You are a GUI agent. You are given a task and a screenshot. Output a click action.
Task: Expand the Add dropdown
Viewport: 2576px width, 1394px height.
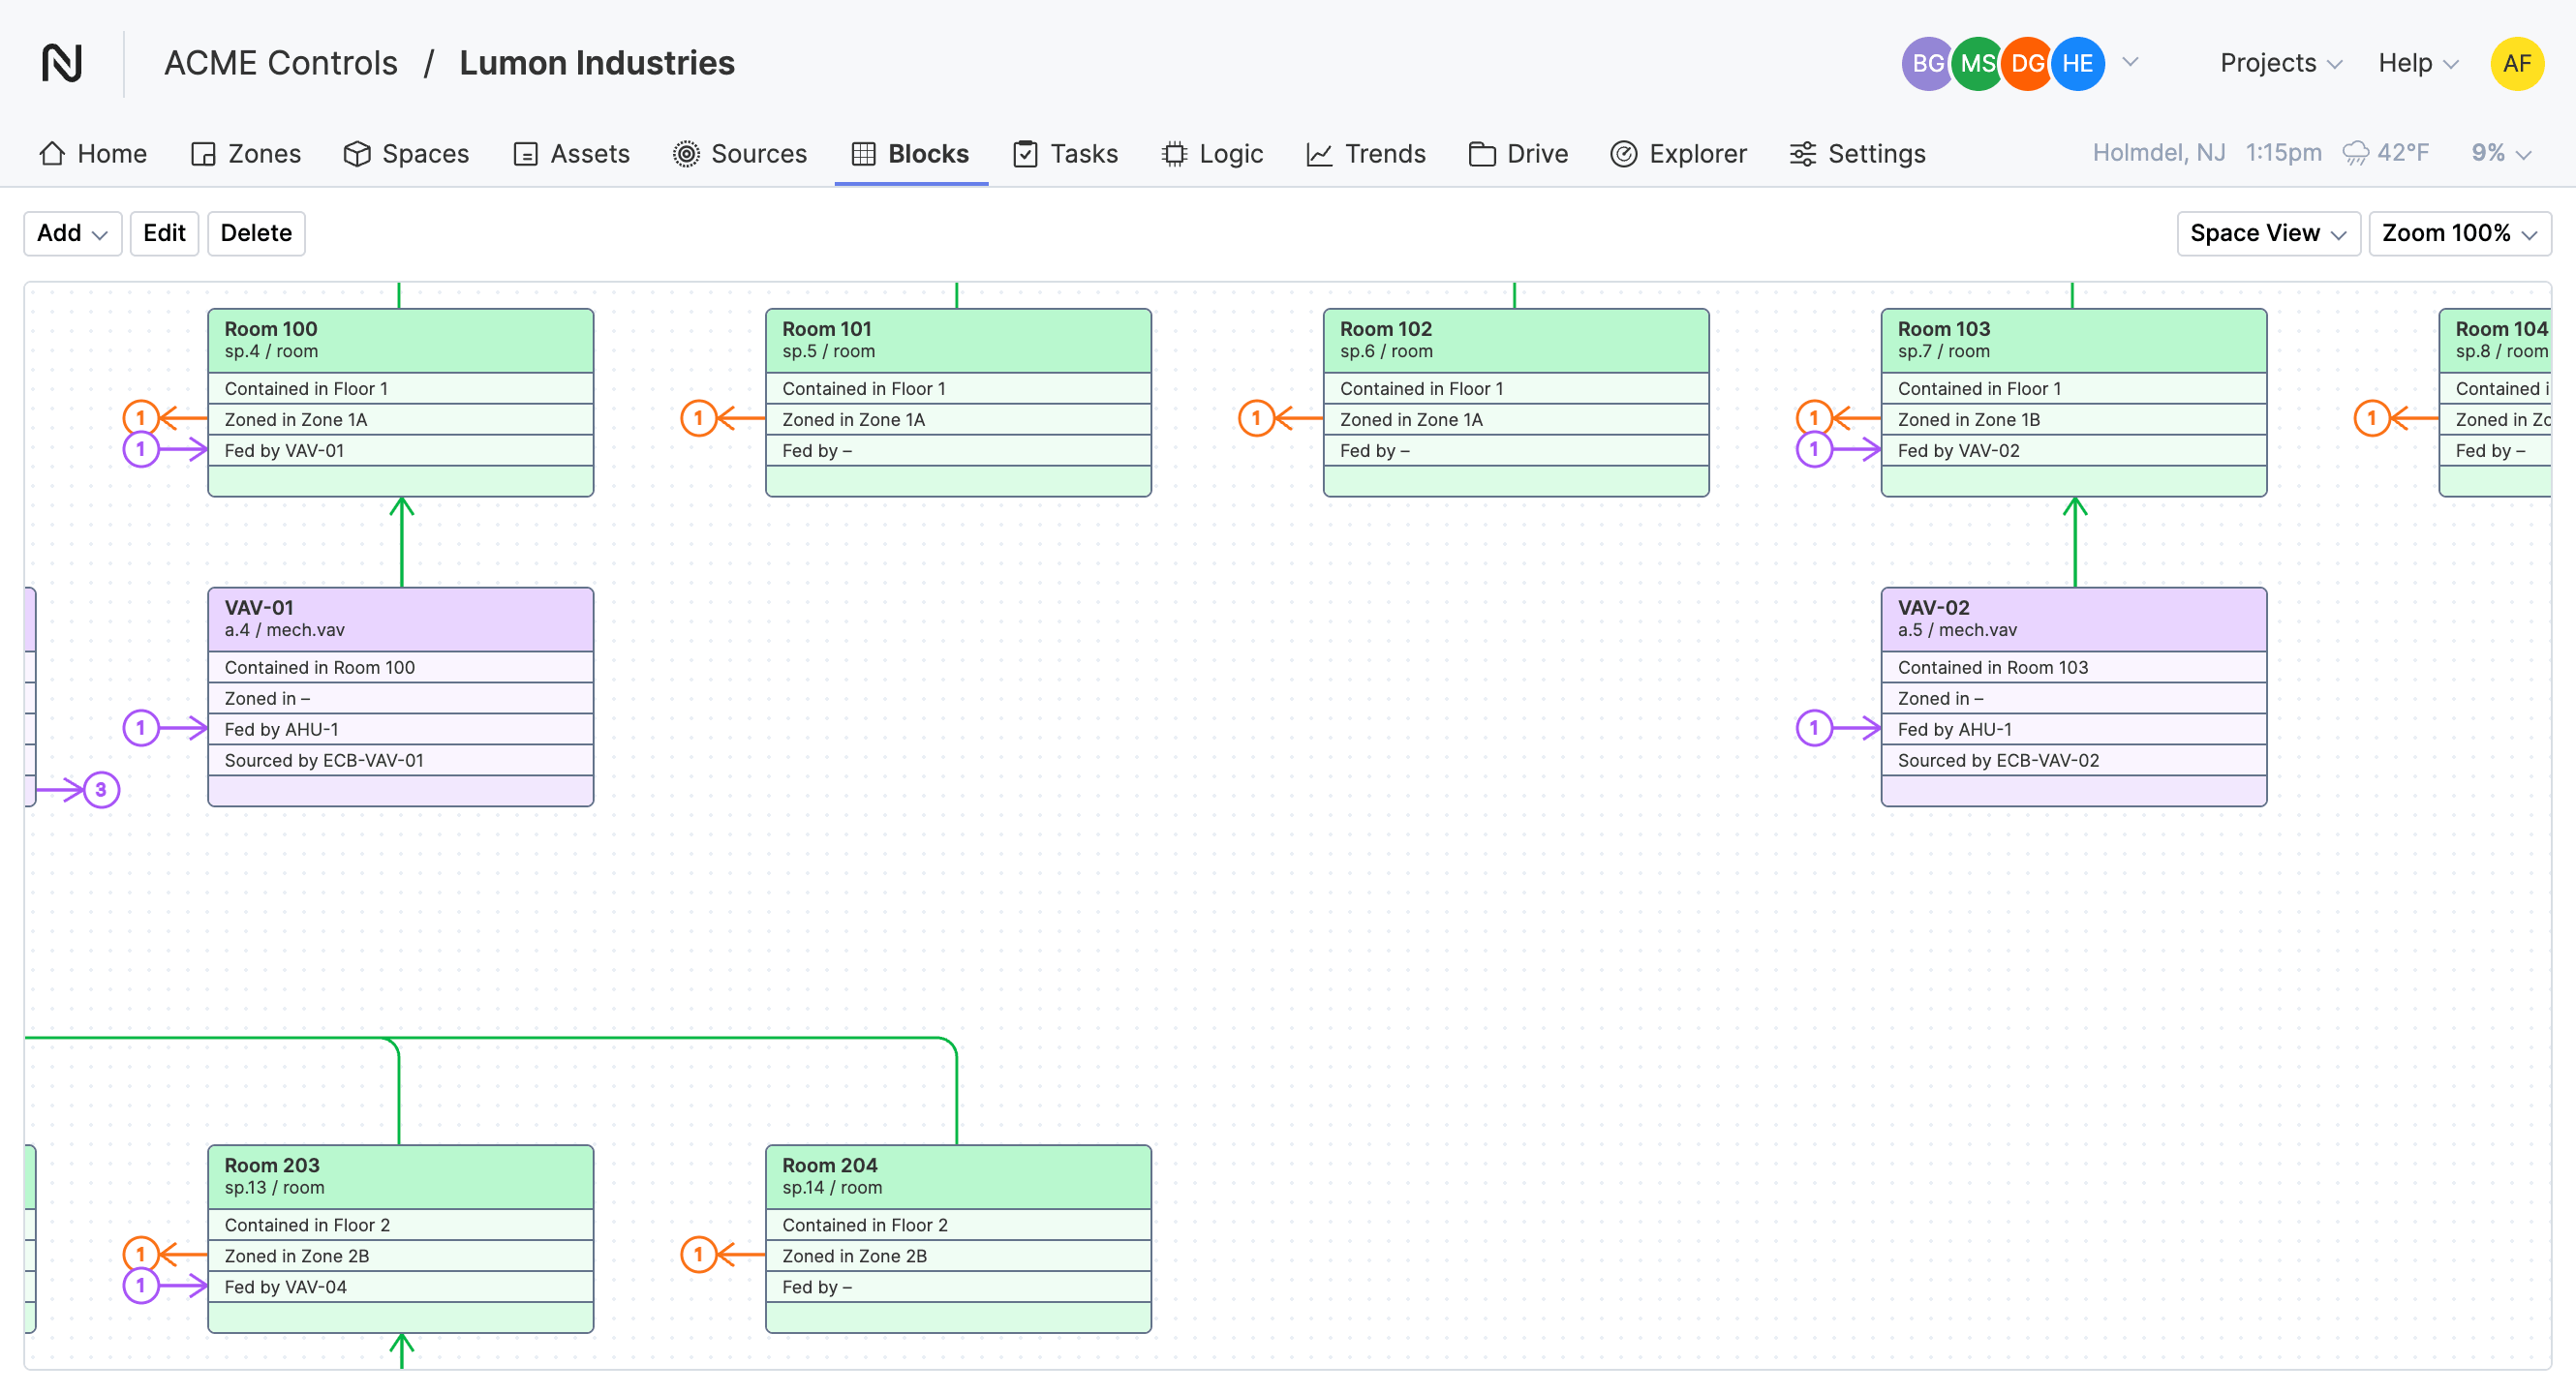pyautogui.click(x=72, y=233)
